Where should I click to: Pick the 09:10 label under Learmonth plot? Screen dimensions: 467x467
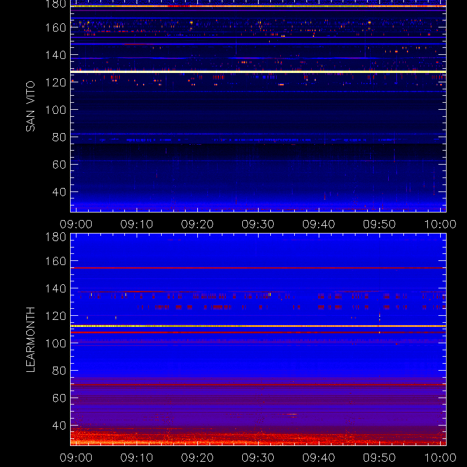(x=137, y=458)
